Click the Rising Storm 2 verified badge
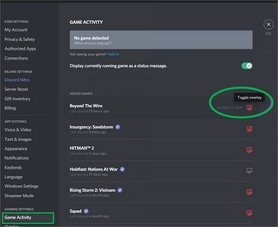The width and height of the screenshot is (278, 227). (120, 190)
